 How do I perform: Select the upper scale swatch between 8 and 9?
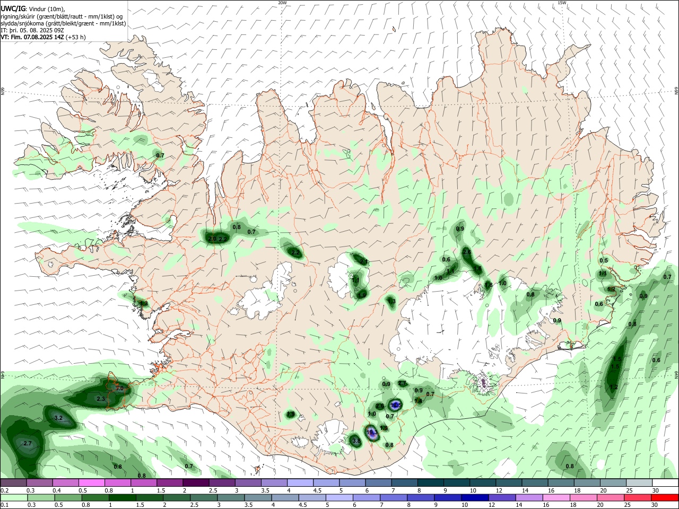[x=431, y=483]
